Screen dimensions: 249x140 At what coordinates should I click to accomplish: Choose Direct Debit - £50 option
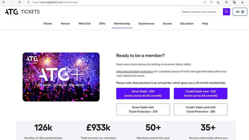143,94
